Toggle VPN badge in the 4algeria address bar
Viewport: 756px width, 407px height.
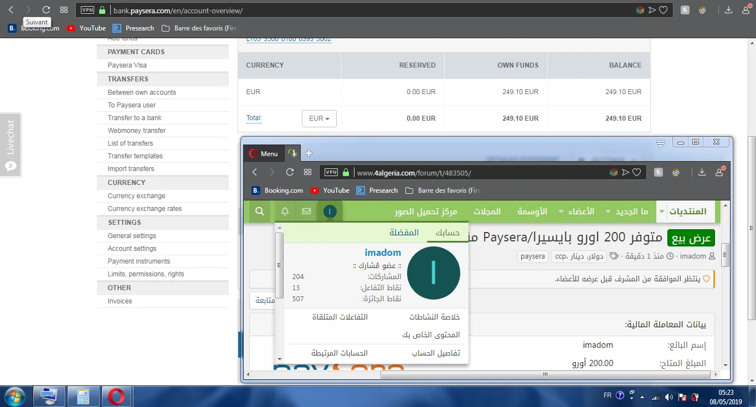pos(331,172)
